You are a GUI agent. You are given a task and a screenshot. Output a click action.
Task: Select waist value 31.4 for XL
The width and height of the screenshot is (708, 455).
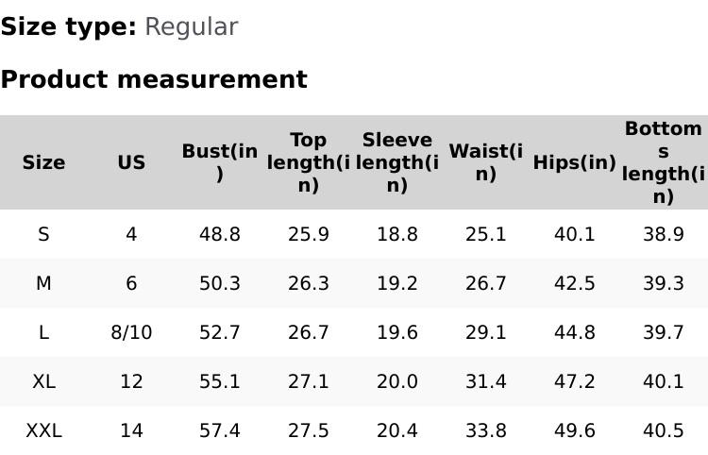(x=486, y=381)
